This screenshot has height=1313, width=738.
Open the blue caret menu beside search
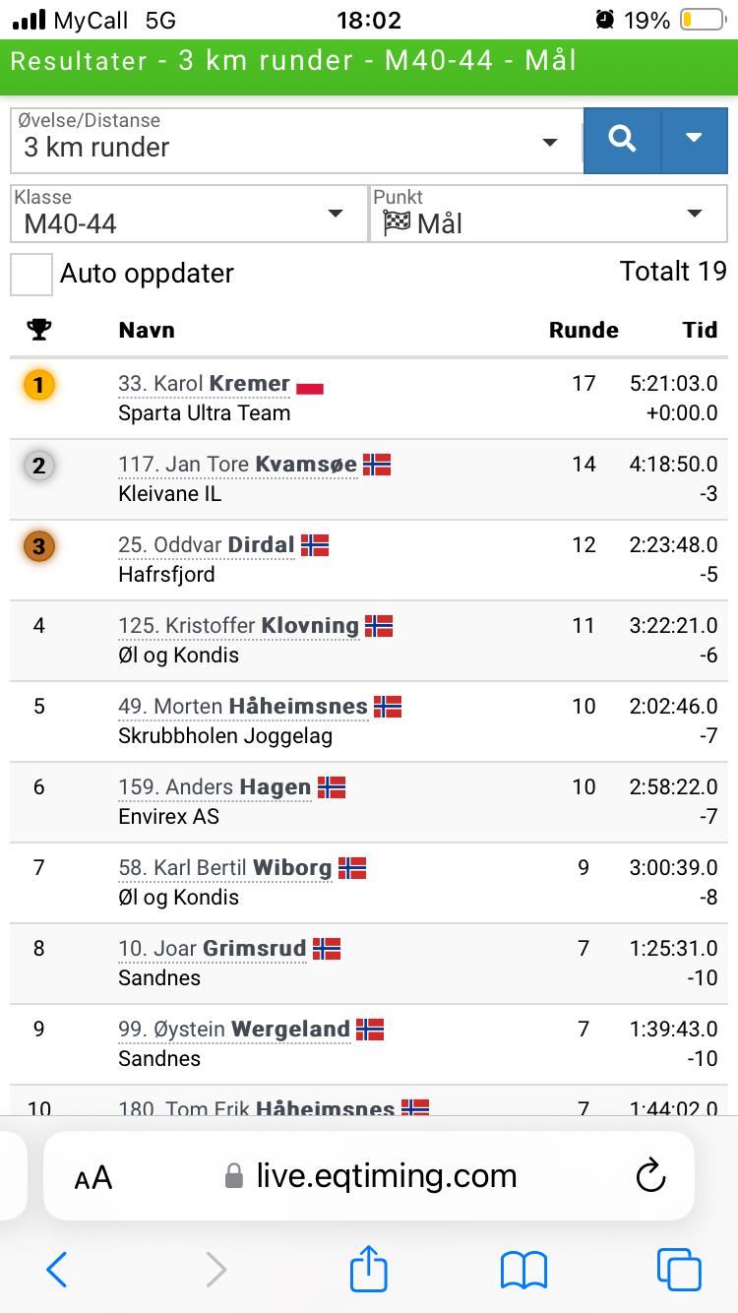(x=694, y=140)
